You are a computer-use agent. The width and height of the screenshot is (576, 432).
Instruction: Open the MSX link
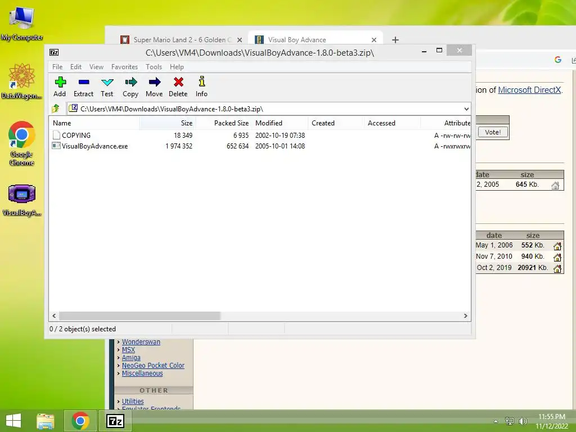coord(129,350)
